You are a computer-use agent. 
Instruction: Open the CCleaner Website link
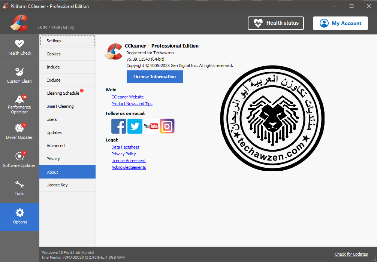coord(127,97)
